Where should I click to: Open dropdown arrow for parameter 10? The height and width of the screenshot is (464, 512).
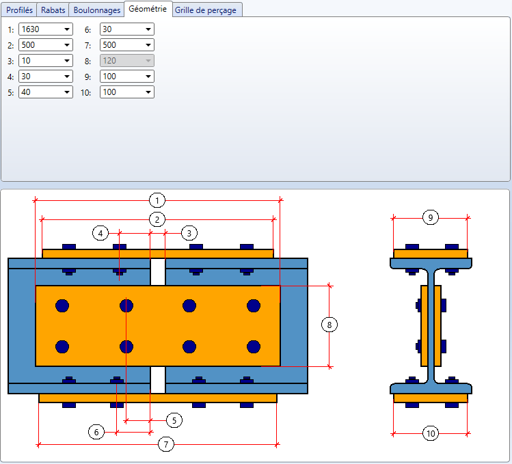[148, 92]
